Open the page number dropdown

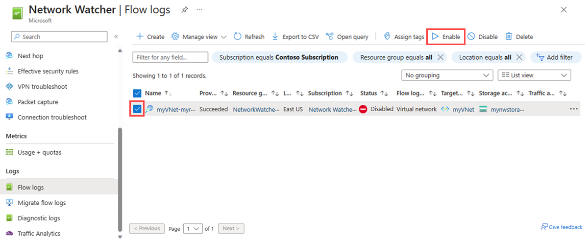193,228
